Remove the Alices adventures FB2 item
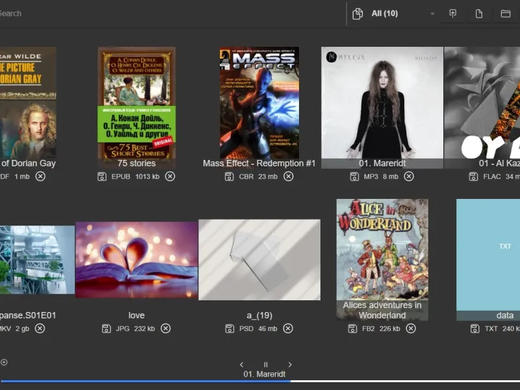The height and width of the screenshot is (390, 520). 411,329
